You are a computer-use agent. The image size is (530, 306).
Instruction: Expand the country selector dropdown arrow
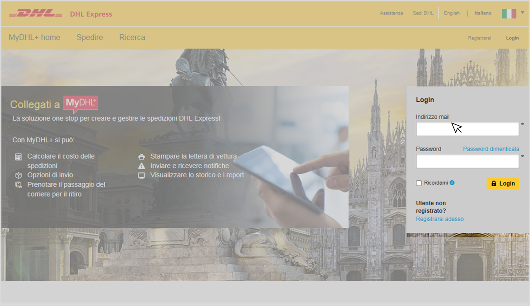(523, 13)
